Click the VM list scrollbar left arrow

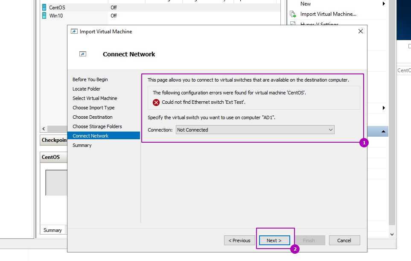coord(43,129)
